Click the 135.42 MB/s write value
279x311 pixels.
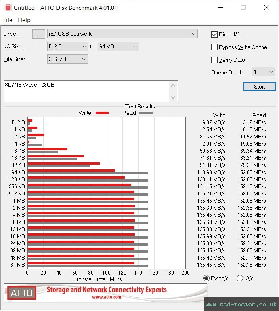211,258
